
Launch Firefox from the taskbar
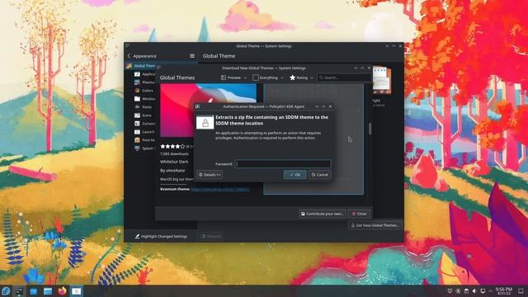coord(62,291)
